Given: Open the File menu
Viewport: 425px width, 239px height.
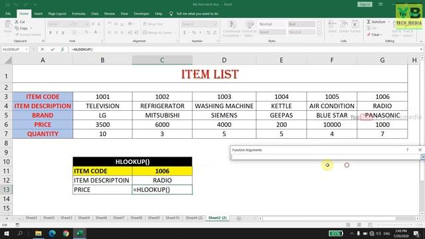Looking at the screenshot, I should pyautogui.click(x=8, y=13).
